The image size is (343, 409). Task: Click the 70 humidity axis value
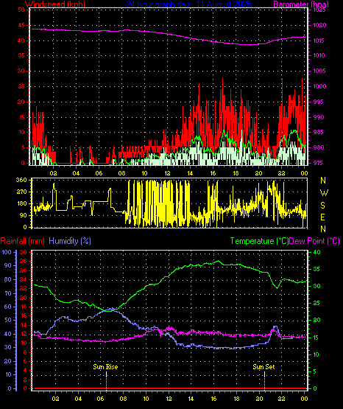pyautogui.click(x=8, y=293)
